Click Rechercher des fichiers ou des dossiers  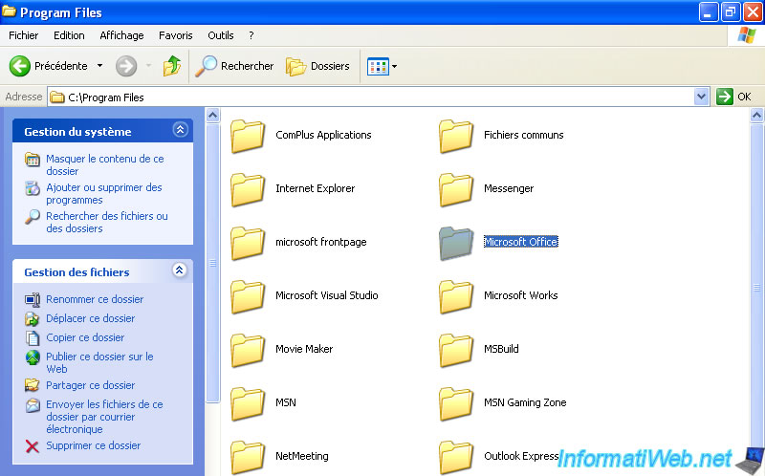107,222
